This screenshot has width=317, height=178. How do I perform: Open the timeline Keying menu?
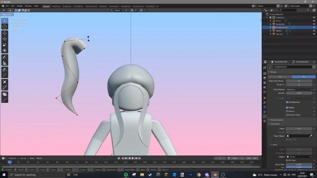click(x=24, y=158)
